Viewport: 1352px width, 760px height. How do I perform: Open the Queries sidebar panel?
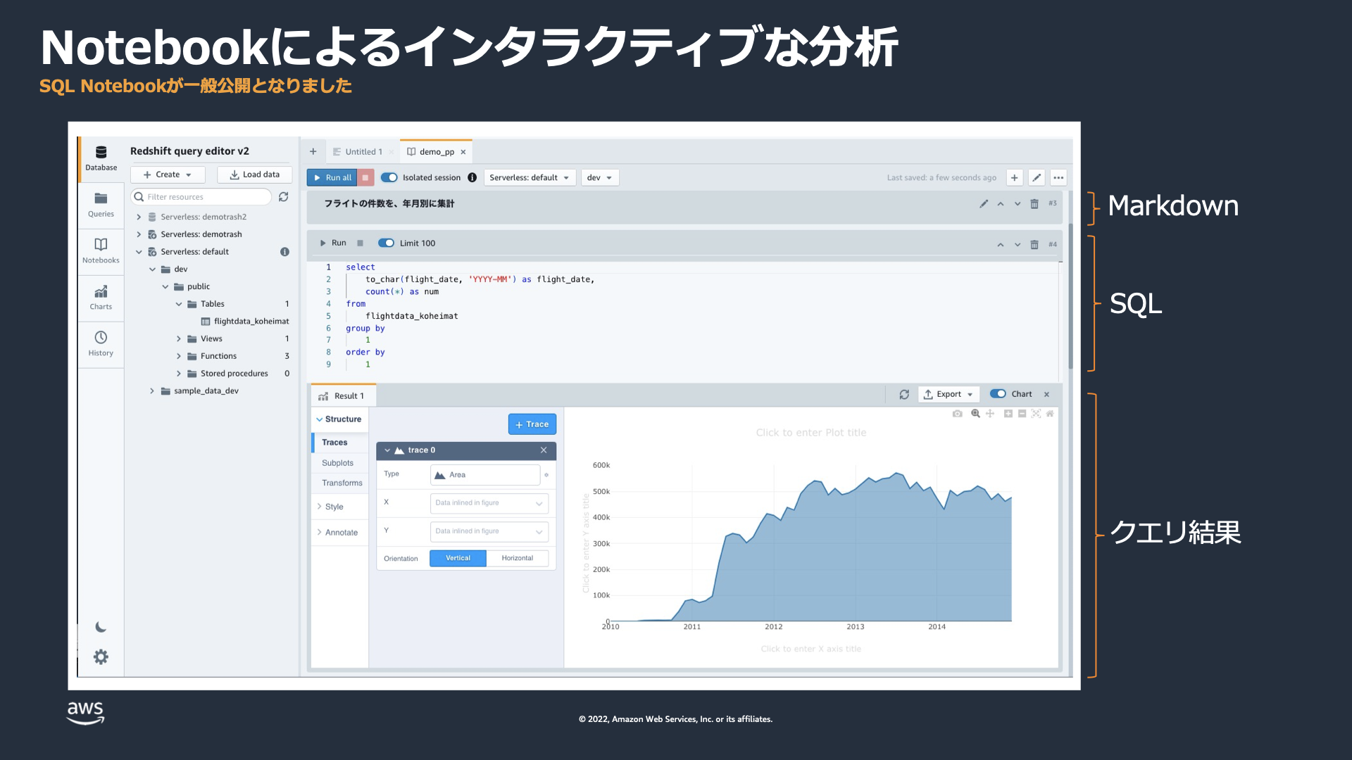click(x=101, y=204)
